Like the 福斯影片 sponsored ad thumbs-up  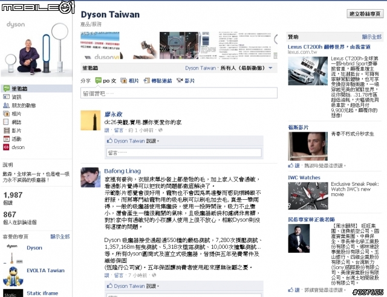[291, 165]
